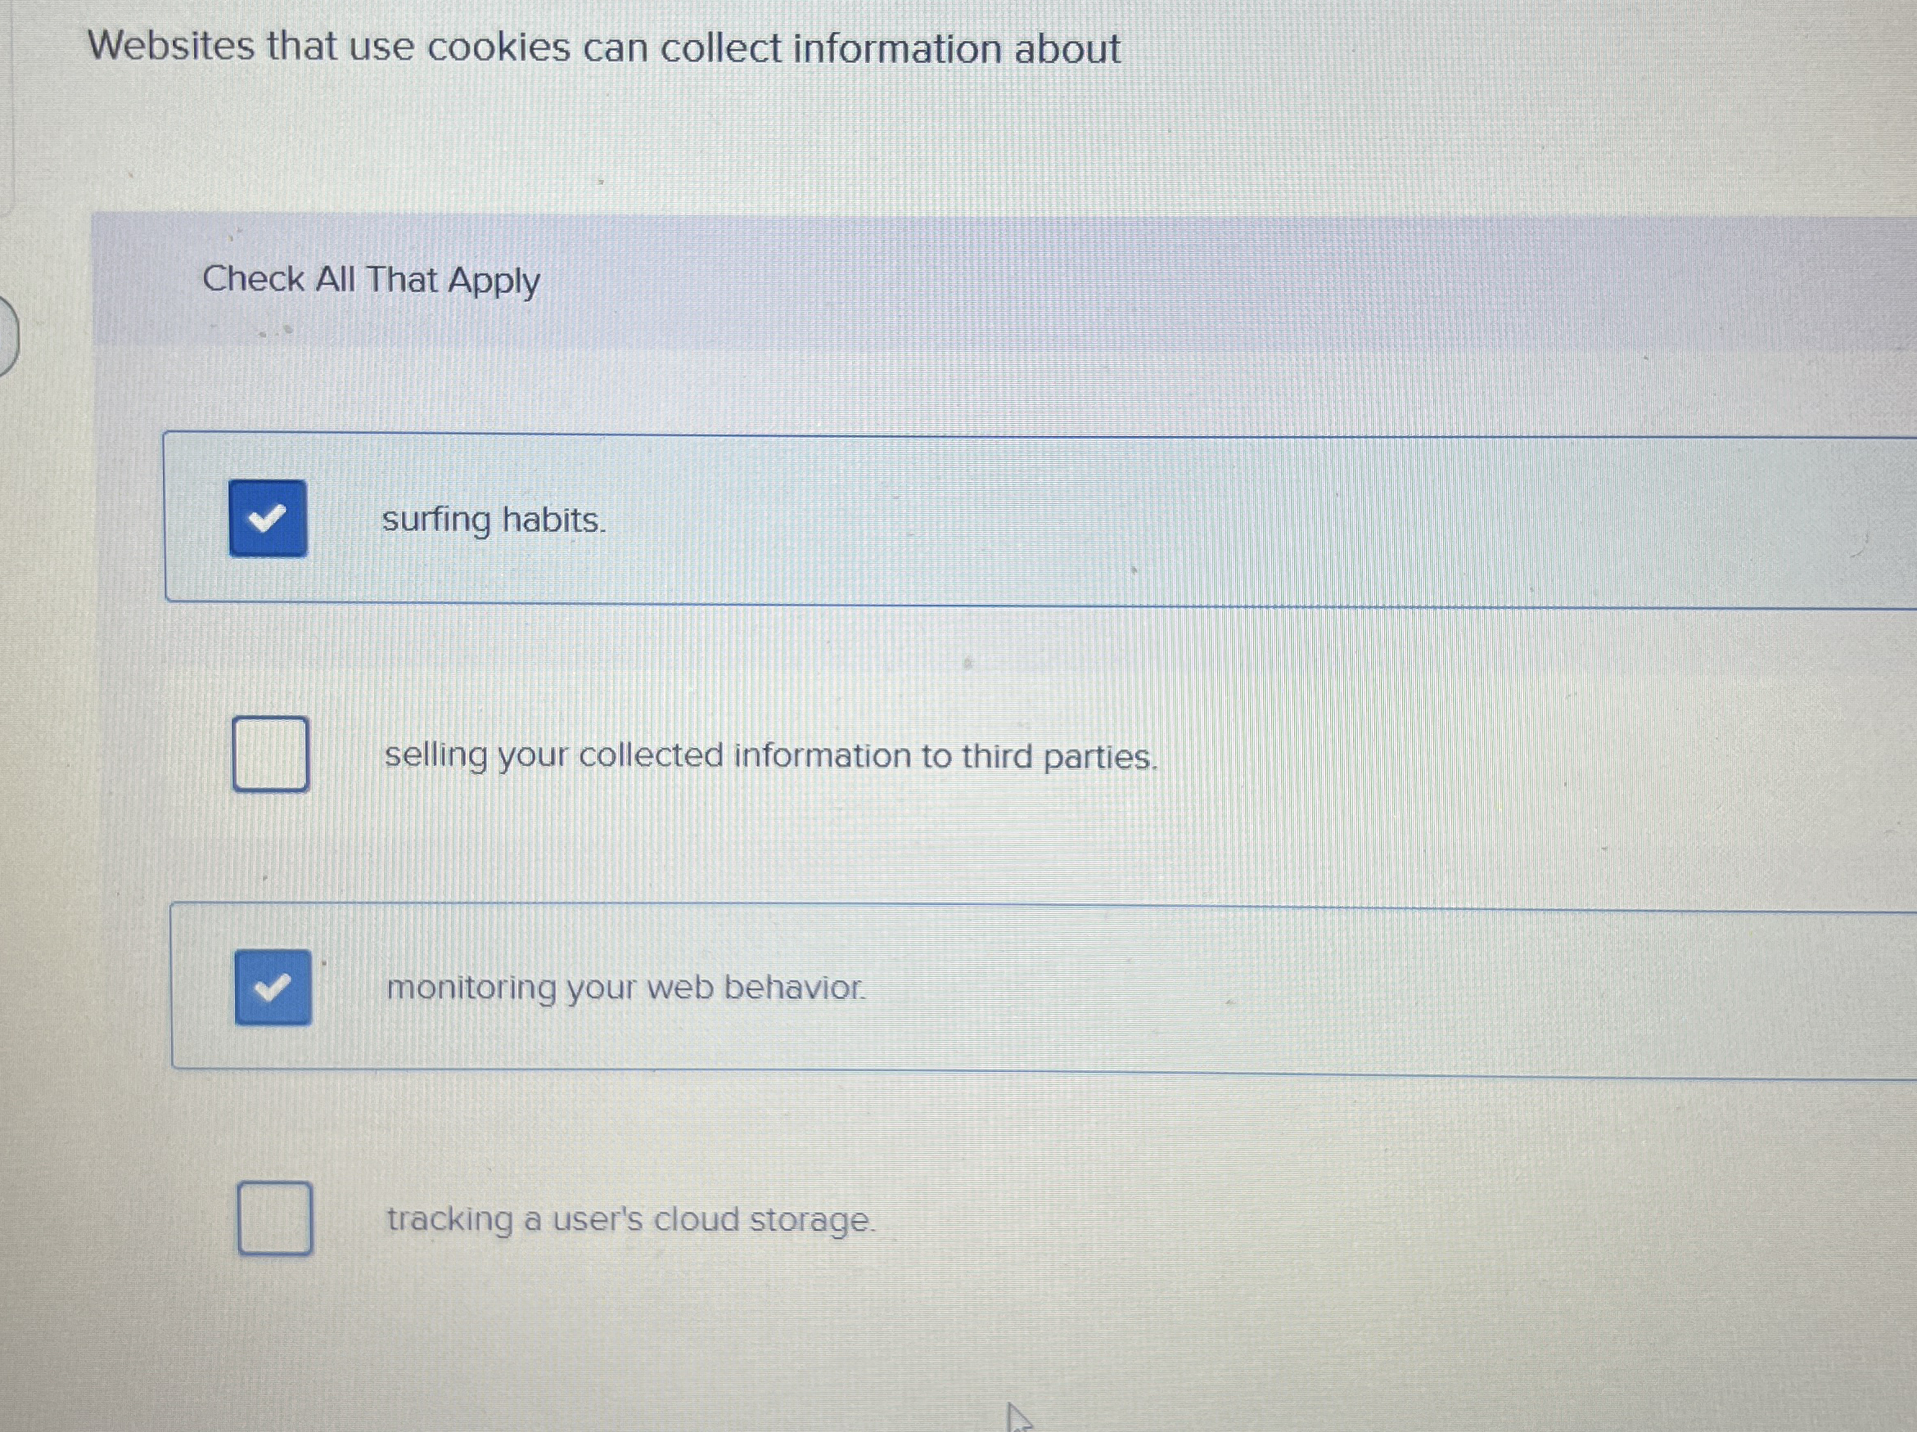Click the 'selling your collected information' answer text
This screenshot has height=1432, width=1917.
(x=770, y=755)
